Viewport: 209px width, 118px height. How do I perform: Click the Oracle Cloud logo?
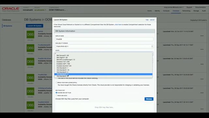click(x=11, y=9)
